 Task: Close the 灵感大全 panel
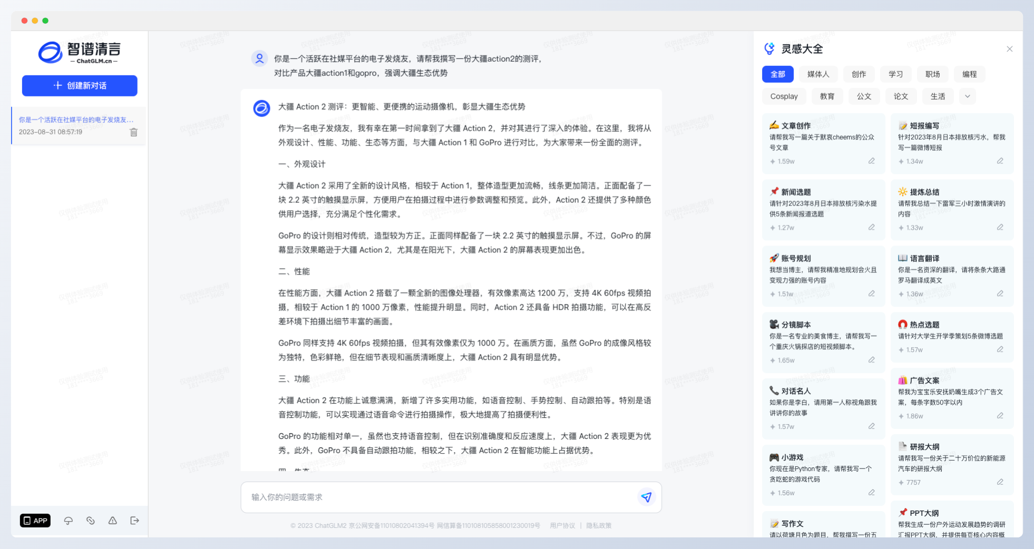pos(1010,49)
